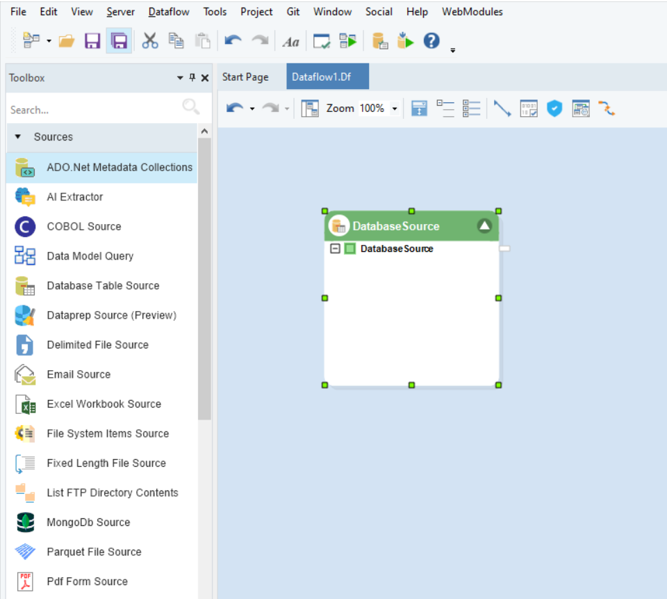Click the Cut scissors icon

point(149,41)
